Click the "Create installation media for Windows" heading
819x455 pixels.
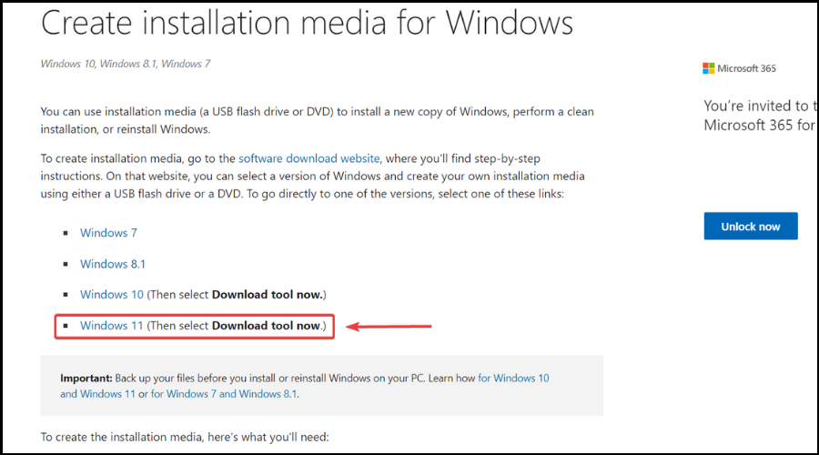tap(308, 23)
